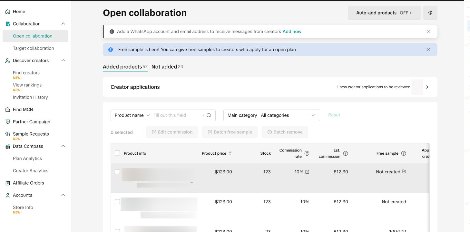
Task: Edit free sample icon beside Not created
Action: [x=404, y=172]
